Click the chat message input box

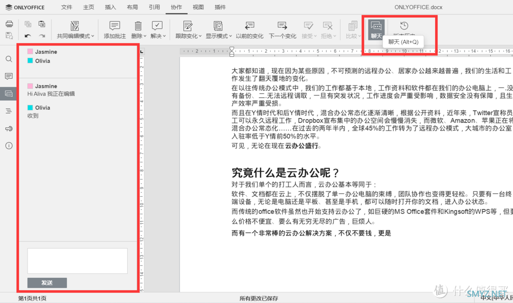pos(77,261)
